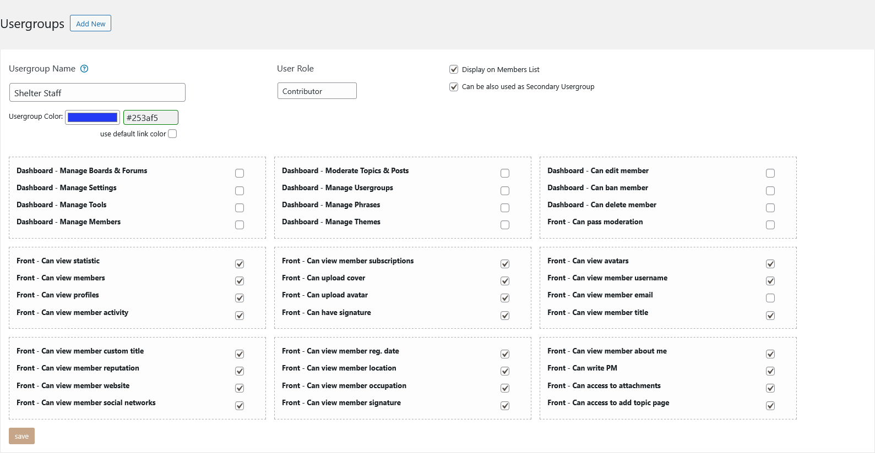Click the Usergroup Name text field
The height and width of the screenshot is (453, 875).
point(97,93)
